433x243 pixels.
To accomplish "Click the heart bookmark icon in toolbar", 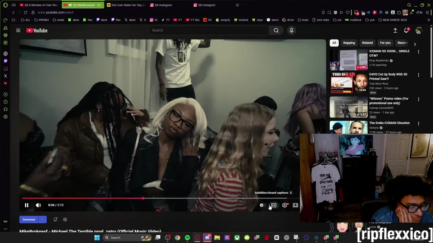I will (347, 12).
